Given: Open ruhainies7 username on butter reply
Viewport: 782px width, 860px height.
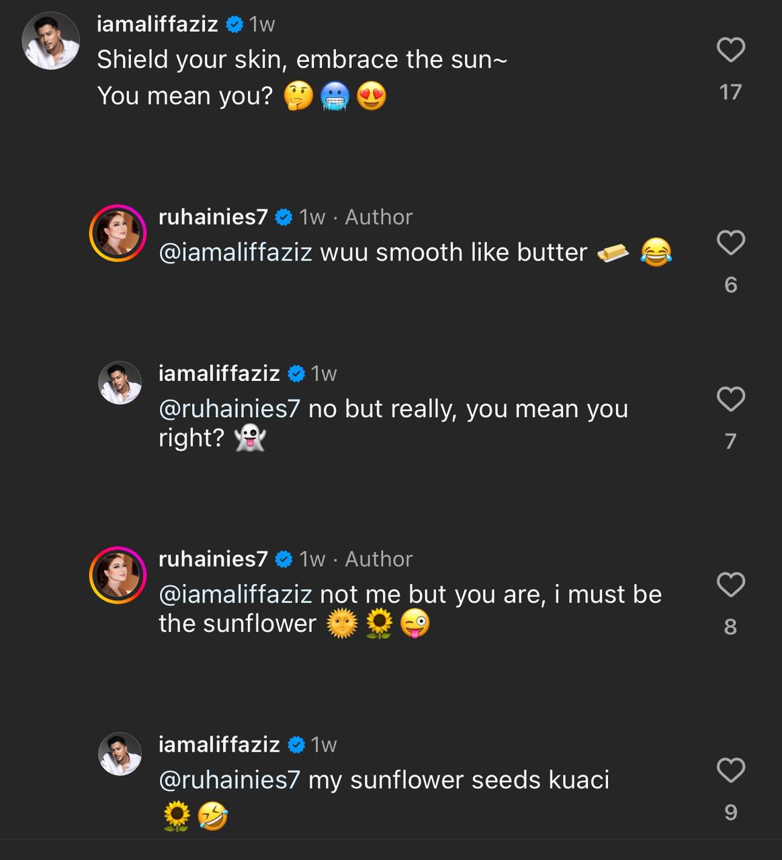Looking at the screenshot, I should pos(213,217).
